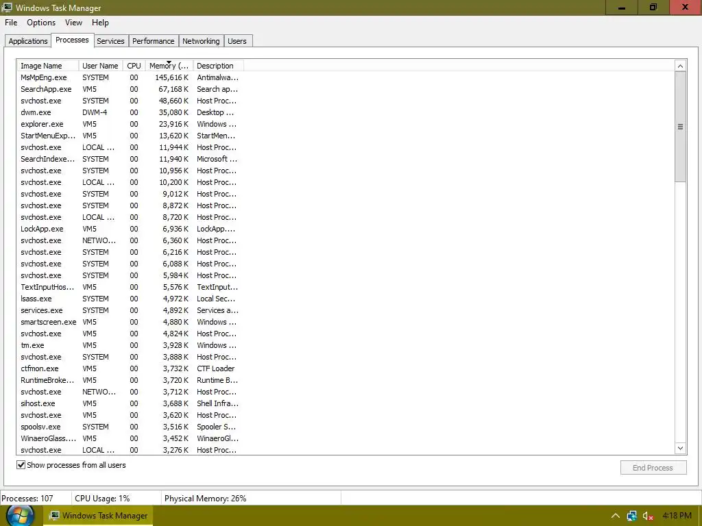Screen dimensions: 702x526
Task: Click the scrollbar down arrow
Action: pyautogui.click(x=681, y=448)
